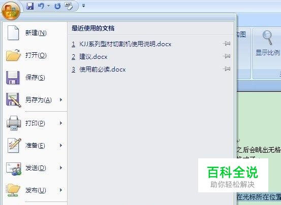Expand the 发送(D) submenu arrow
The height and width of the screenshot is (205, 281).
coord(61,168)
